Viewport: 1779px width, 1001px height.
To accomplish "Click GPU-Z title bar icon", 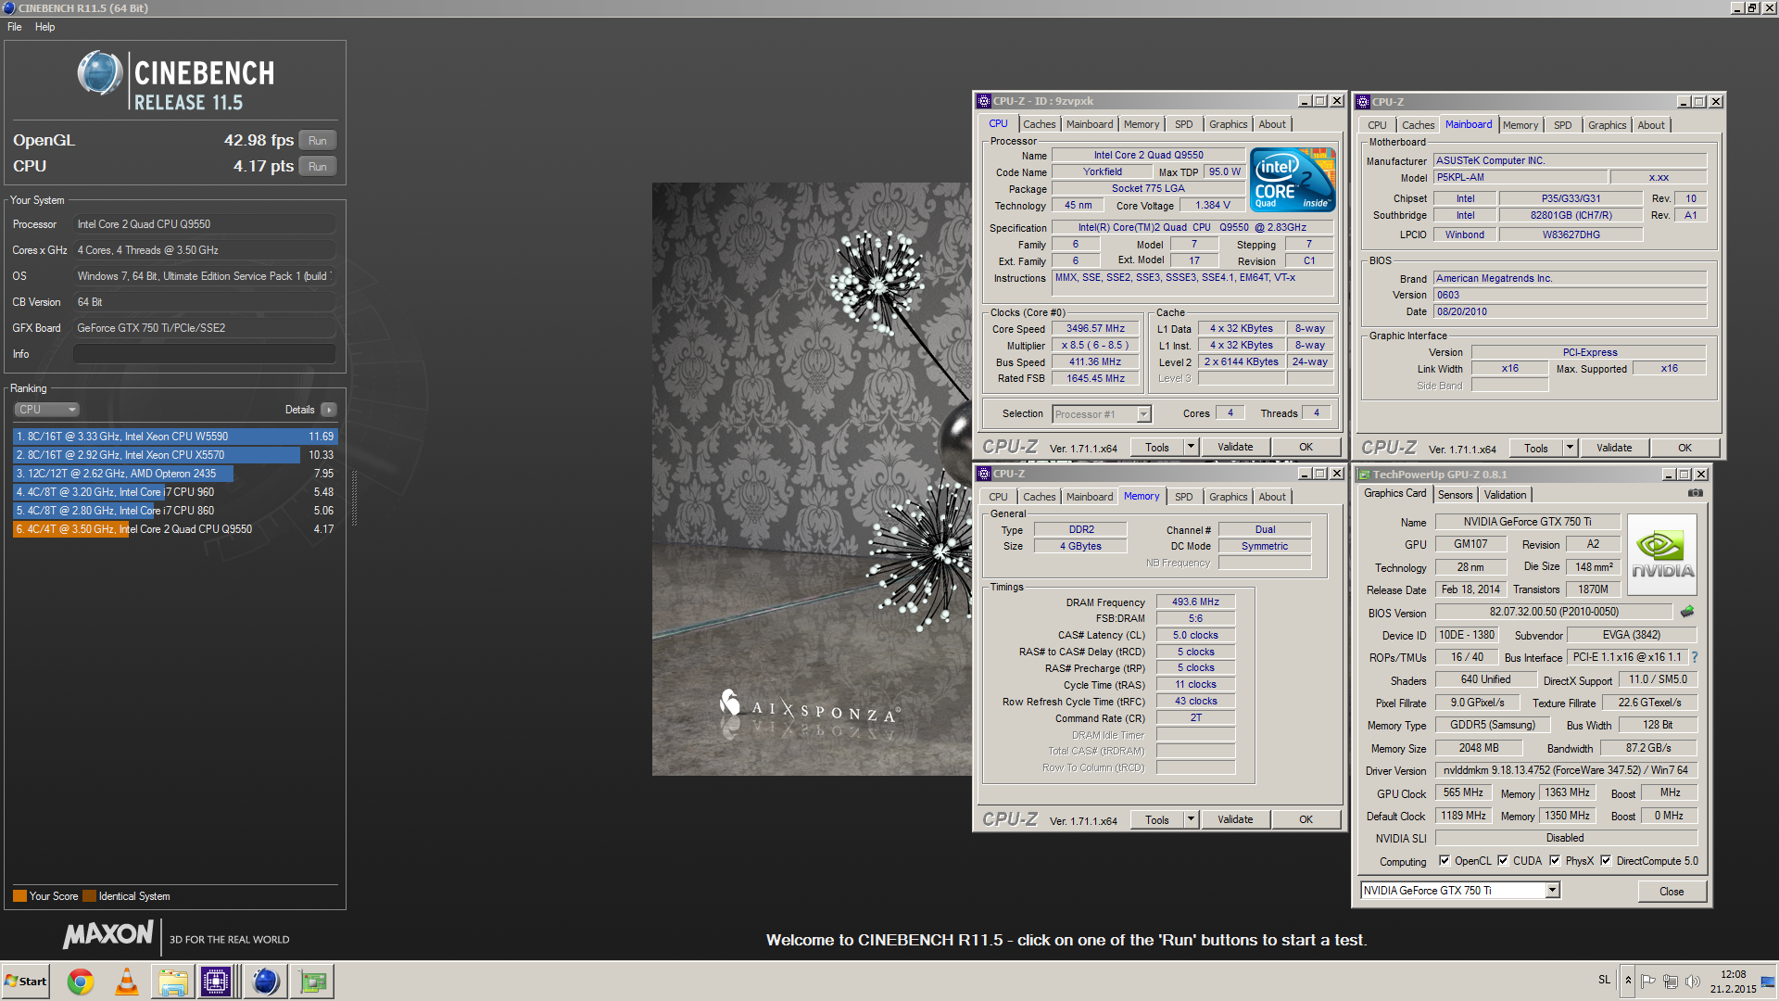I will click(x=1364, y=475).
